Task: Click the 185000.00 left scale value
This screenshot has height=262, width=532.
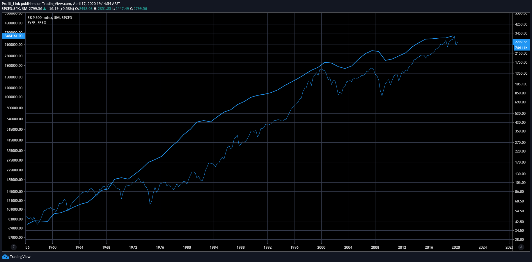Action: tap(15, 180)
